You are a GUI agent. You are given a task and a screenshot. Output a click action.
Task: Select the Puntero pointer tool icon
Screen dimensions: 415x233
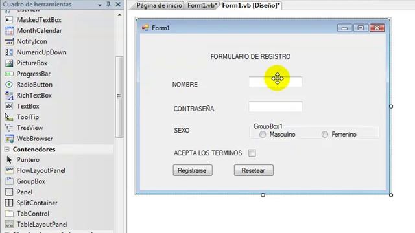tap(9, 160)
